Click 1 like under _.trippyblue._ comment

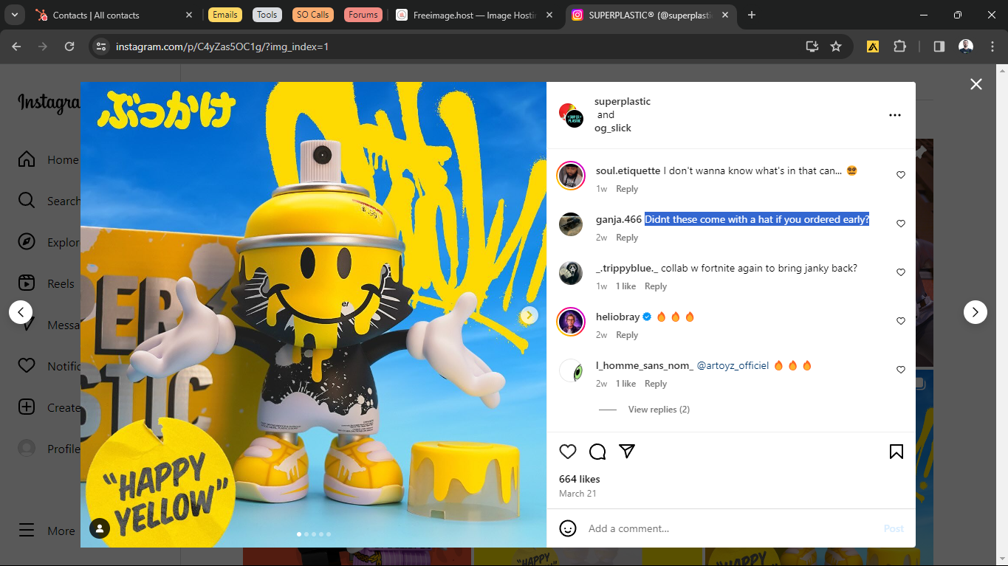(625, 286)
